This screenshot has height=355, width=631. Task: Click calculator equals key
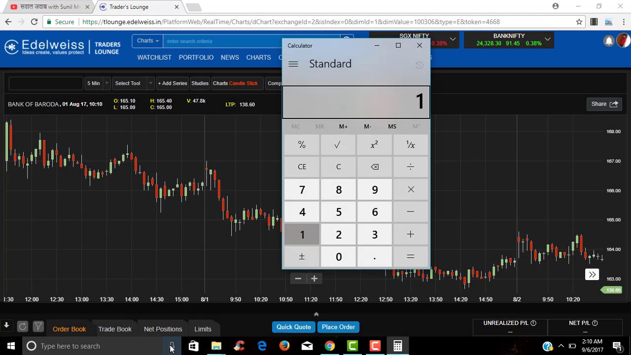click(x=411, y=256)
